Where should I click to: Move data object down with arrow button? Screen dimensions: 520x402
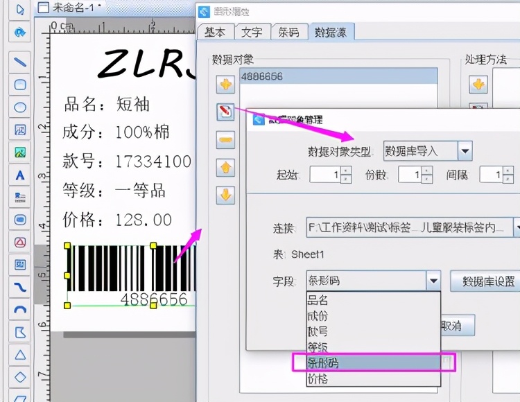pos(225,195)
